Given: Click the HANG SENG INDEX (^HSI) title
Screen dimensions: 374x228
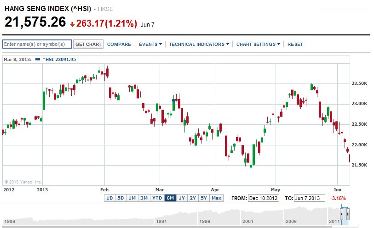Looking at the screenshot, I should [48, 9].
